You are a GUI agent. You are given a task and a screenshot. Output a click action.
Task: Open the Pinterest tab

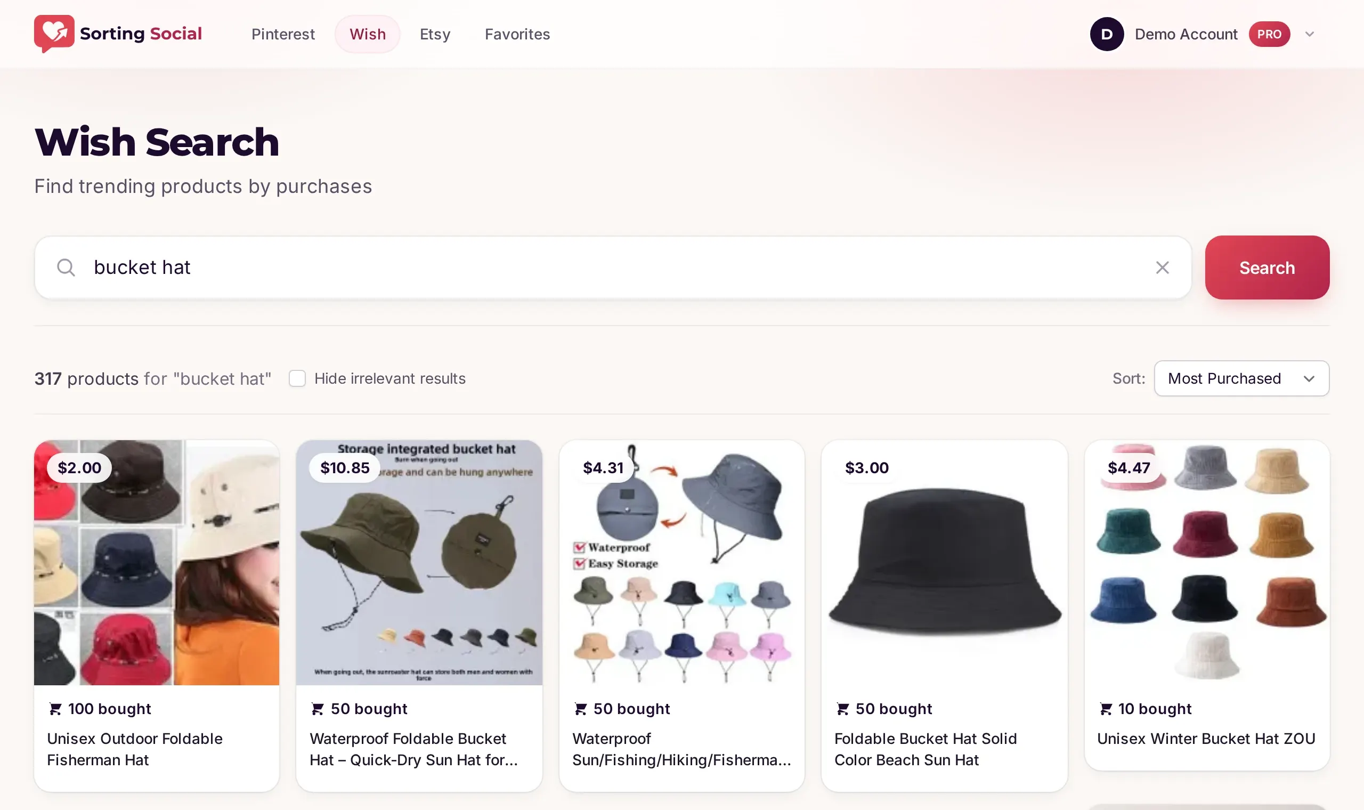[x=282, y=34]
